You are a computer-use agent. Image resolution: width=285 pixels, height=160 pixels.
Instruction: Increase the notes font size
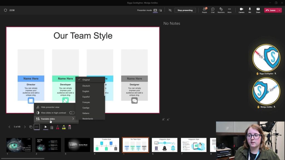coord(163,119)
